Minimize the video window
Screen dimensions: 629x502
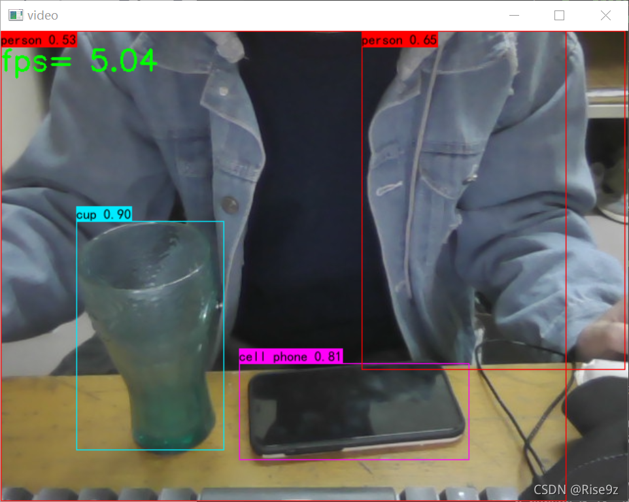(x=514, y=15)
